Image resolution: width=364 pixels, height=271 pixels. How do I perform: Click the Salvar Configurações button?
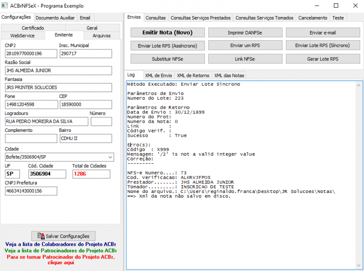(64, 236)
